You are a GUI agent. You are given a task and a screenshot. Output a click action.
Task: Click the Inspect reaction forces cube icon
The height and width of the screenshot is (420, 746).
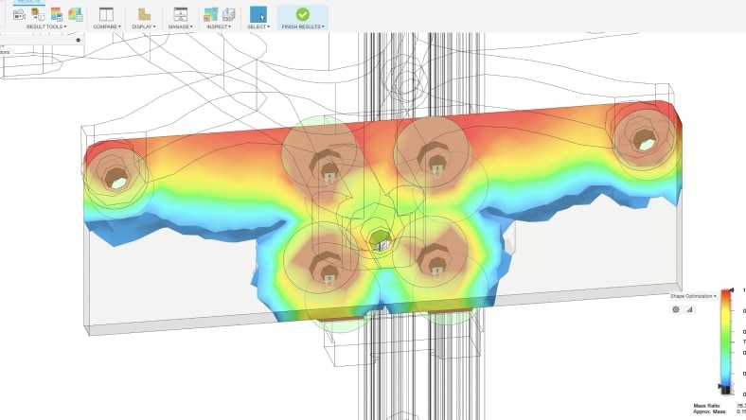point(228,14)
